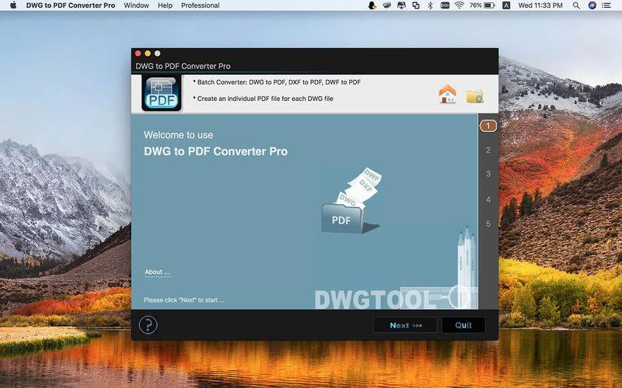
Task: Click the 'Batch Converter' description line
Action: (x=277, y=82)
